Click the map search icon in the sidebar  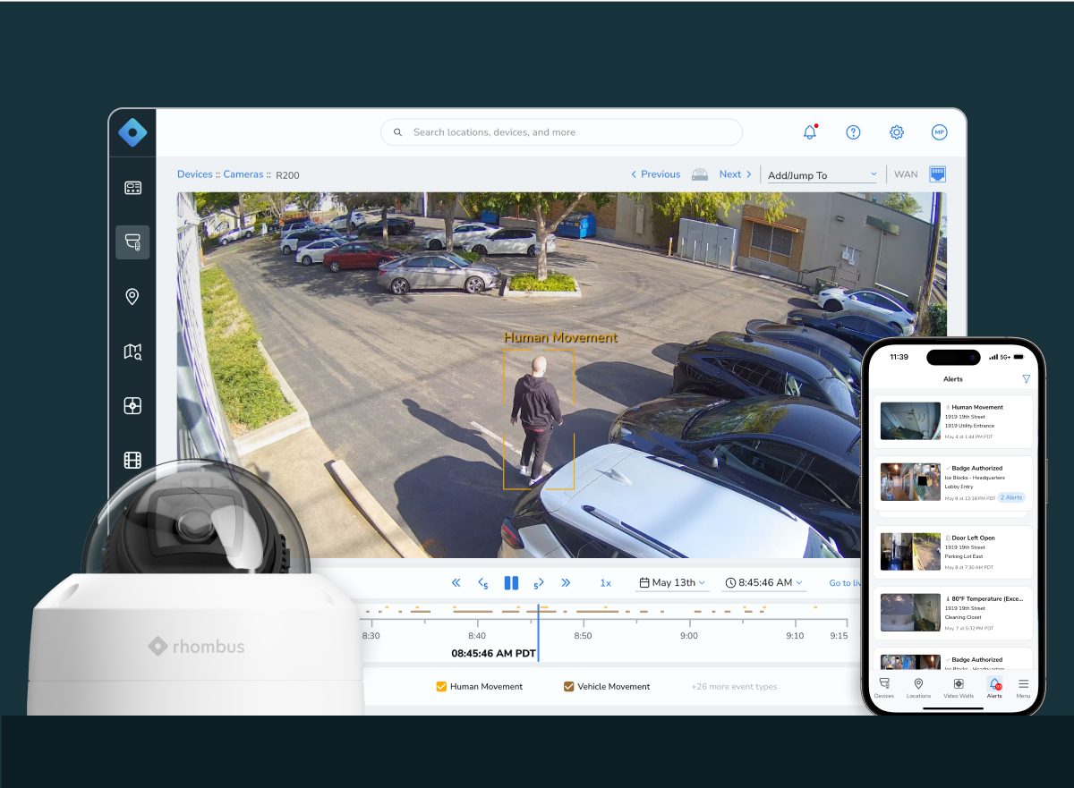pos(132,351)
